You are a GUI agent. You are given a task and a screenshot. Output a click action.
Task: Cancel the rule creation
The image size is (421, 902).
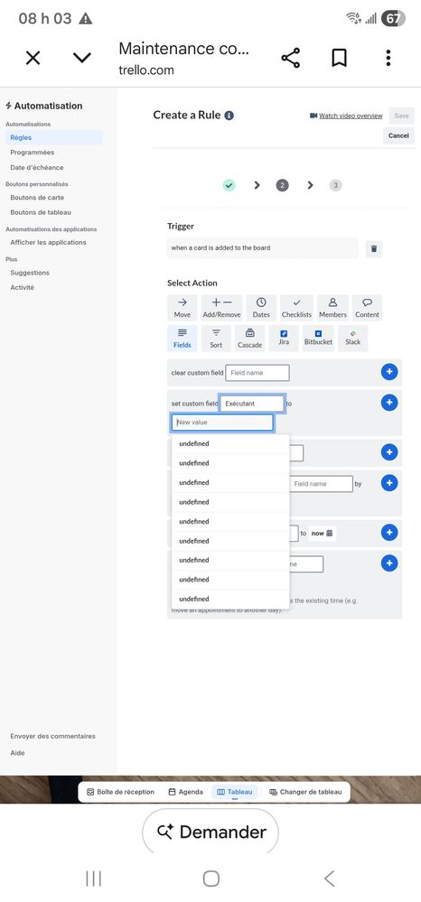click(x=398, y=135)
